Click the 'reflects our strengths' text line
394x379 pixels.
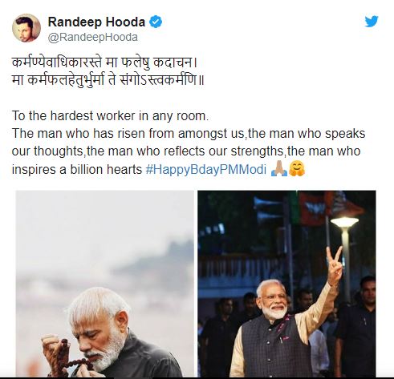coord(186,151)
